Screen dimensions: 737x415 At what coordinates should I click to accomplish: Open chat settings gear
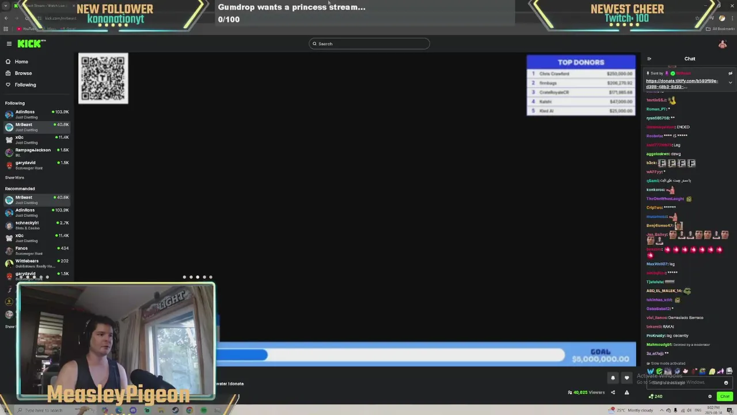(710, 397)
